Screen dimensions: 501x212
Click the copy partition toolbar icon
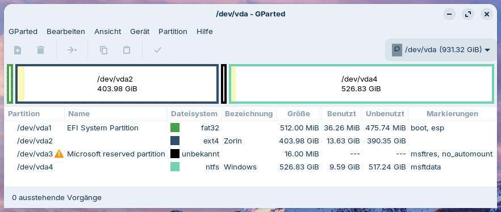(103, 50)
